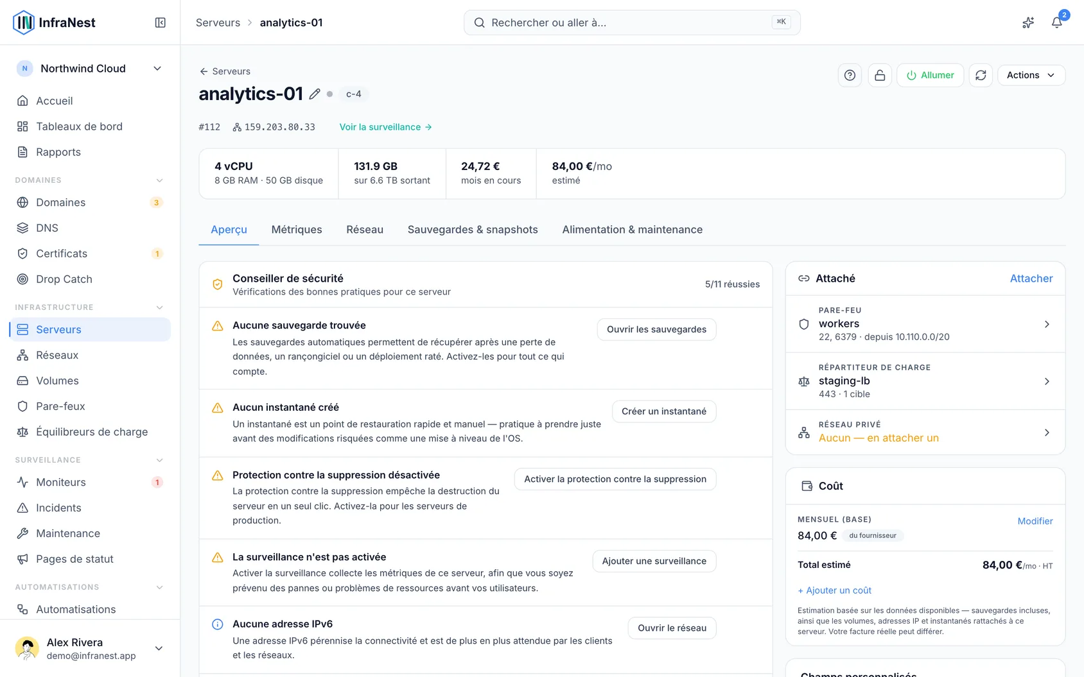Open the staging-lb load balancer row

coord(925,381)
